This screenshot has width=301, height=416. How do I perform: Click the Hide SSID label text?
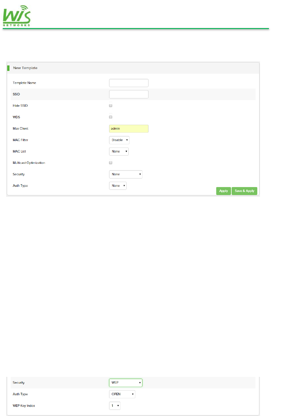tap(20, 105)
